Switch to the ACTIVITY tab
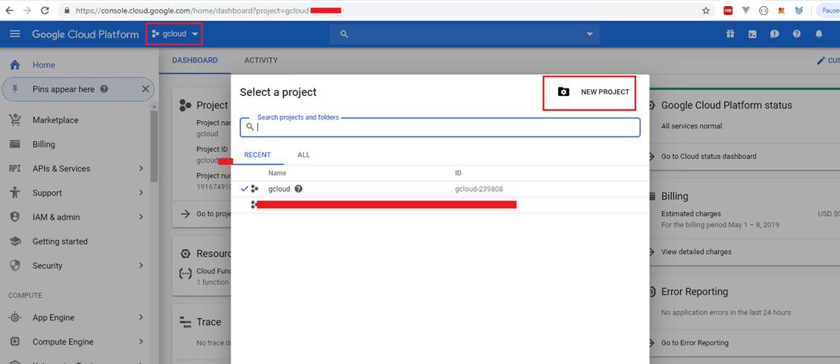 tap(261, 60)
